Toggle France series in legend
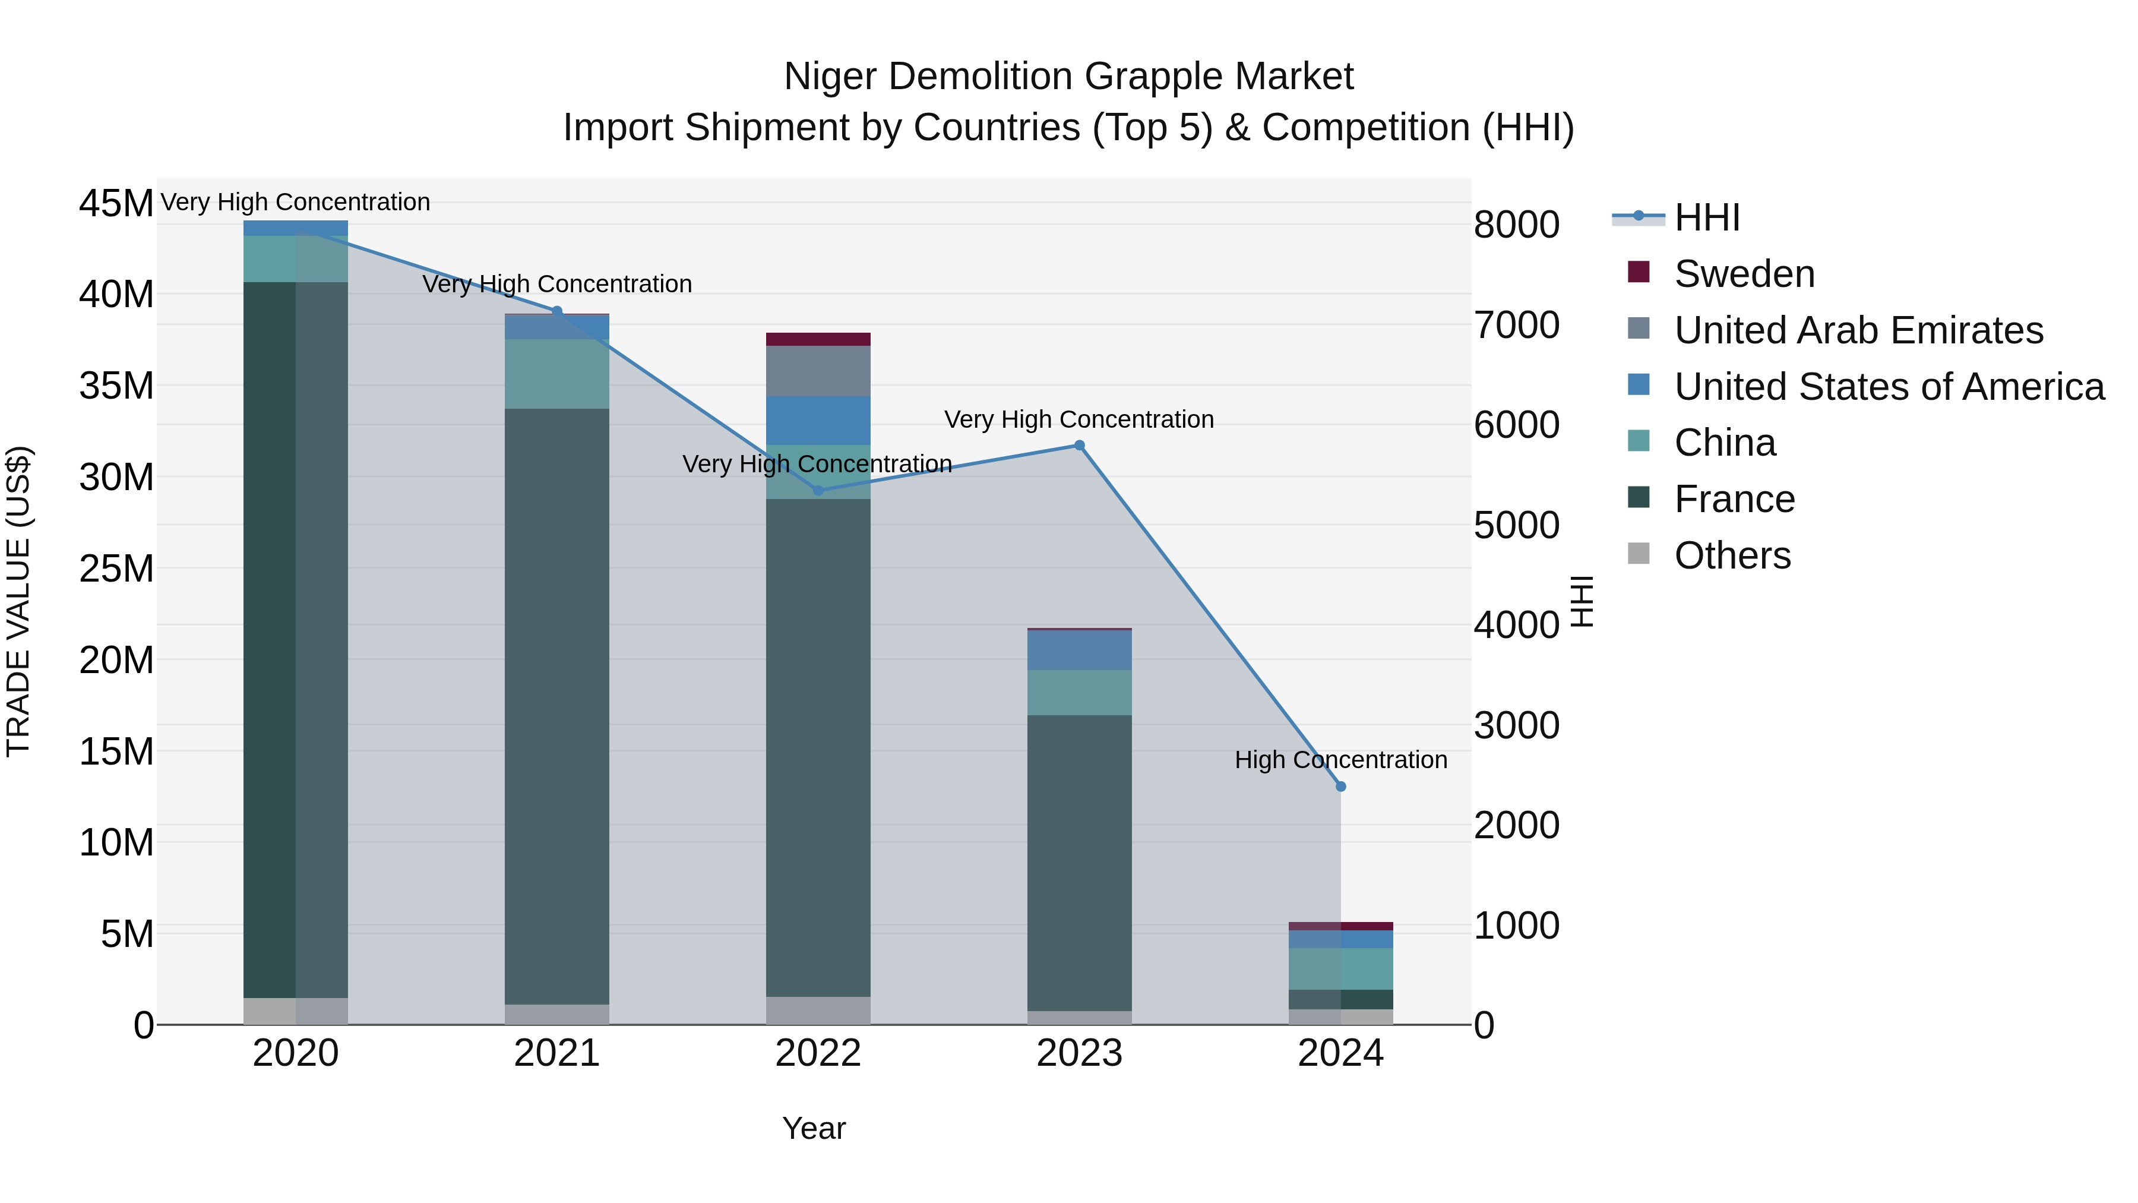 pos(1712,499)
